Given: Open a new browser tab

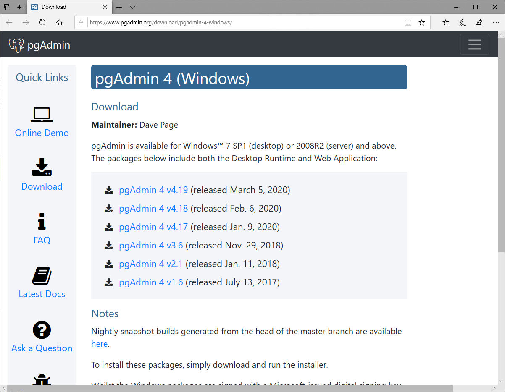Looking at the screenshot, I should [x=119, y=7].
